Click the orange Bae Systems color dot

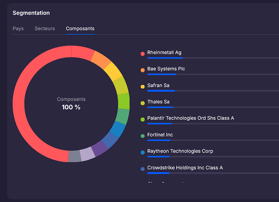[x=142, y=70]
